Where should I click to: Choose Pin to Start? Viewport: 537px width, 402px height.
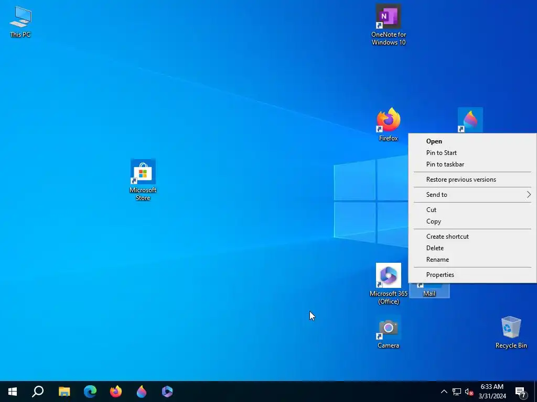point(472,153)
